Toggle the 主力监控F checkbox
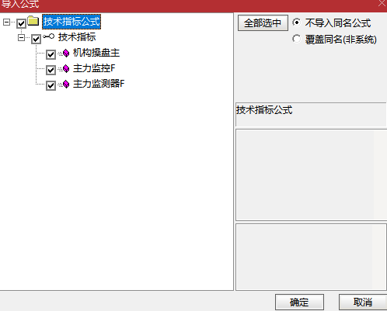Image resolution: width=387 pixels, height=311 pixels. [51, 70]
